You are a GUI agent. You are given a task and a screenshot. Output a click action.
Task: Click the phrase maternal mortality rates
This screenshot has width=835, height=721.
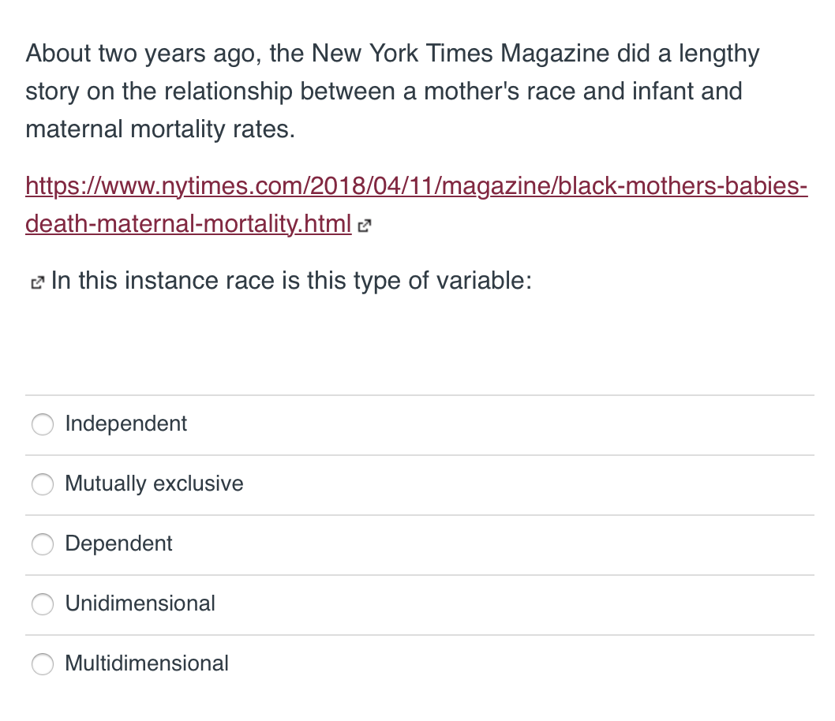(159, 129)
